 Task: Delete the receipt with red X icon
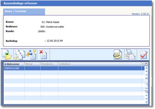43,54
